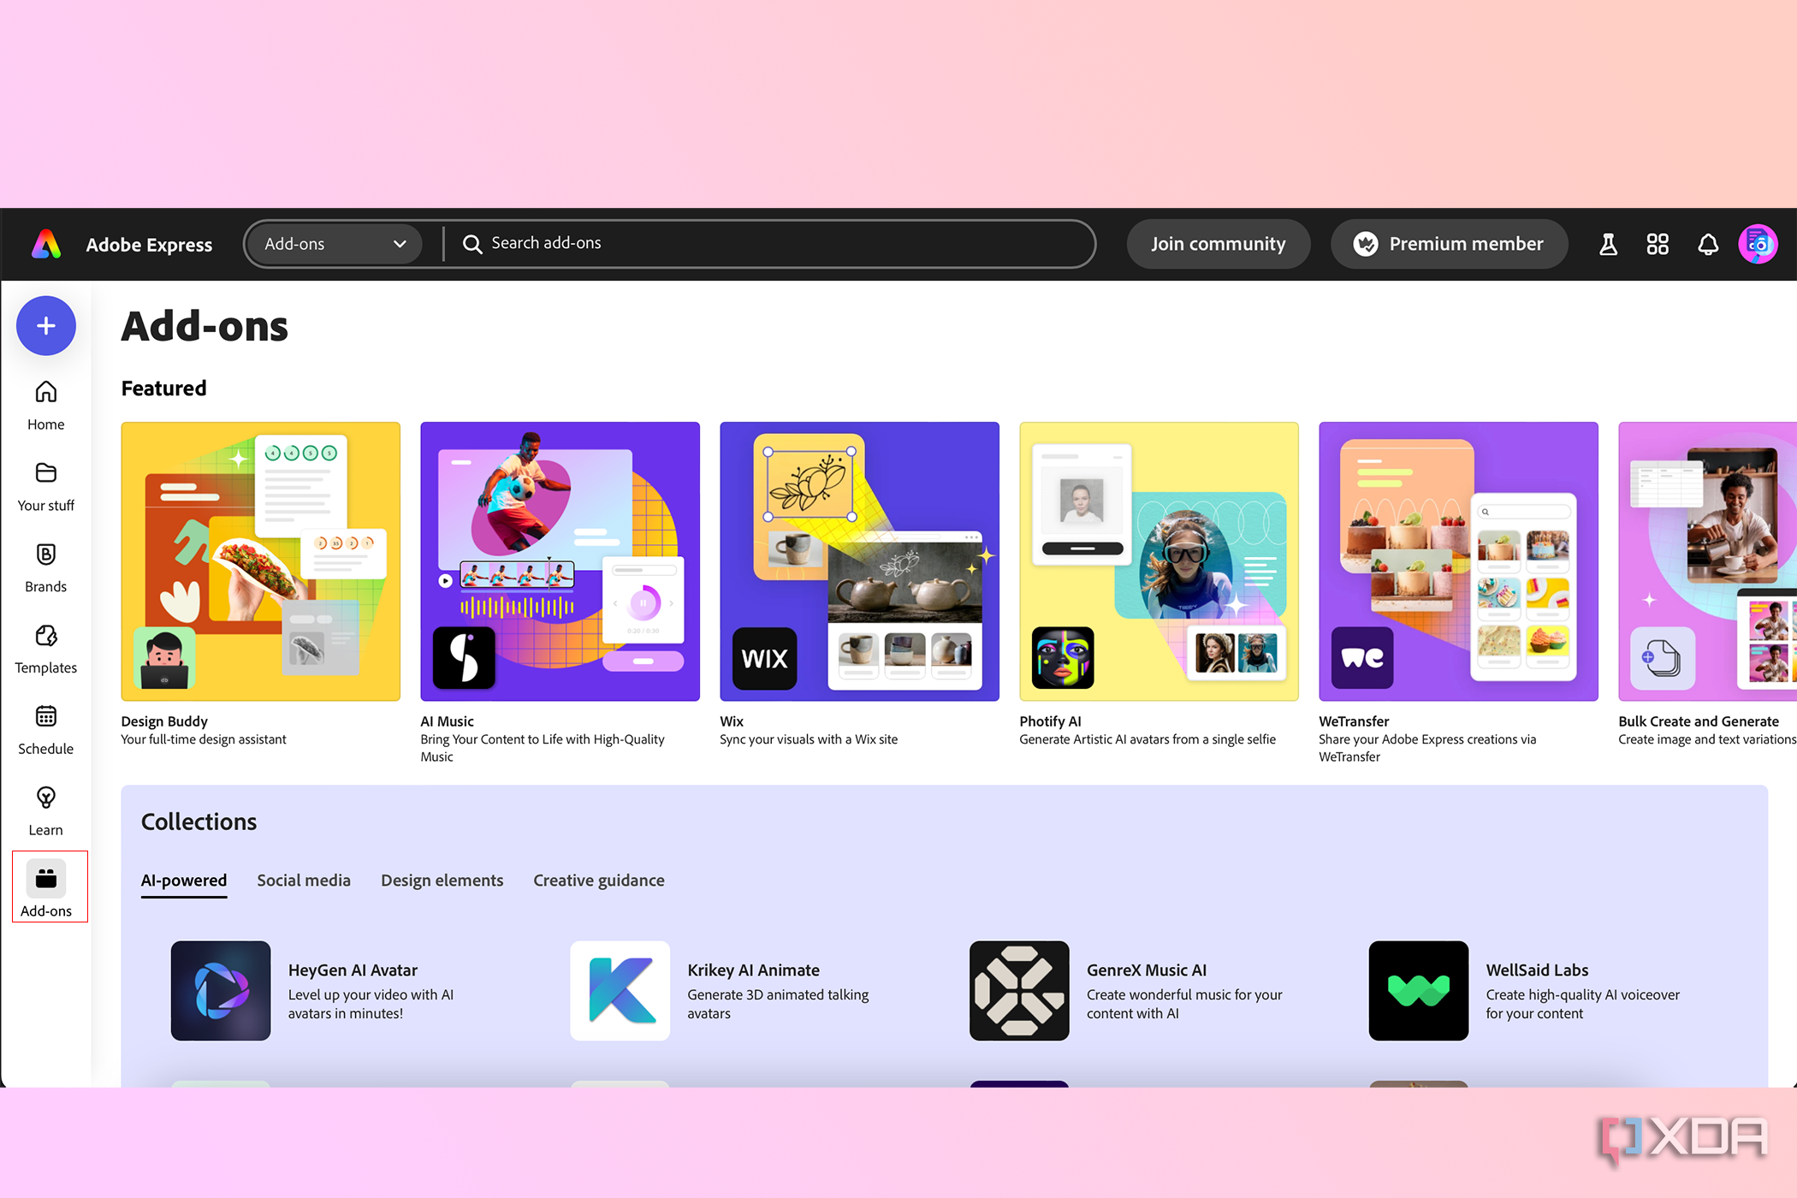
Task: Switch to the AI-powered collections tab
Action: click(x=184, y=881)
